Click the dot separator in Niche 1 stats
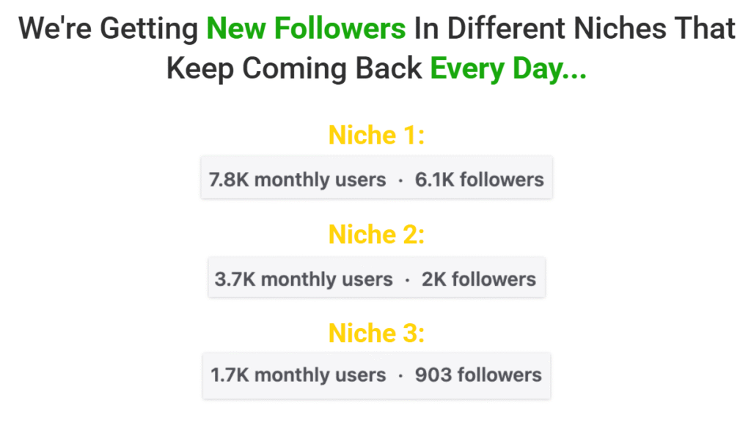The height and width of the screenshot is (422, 751). point(400,180)
